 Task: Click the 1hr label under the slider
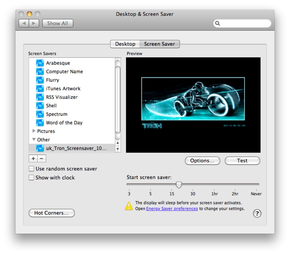pos(215,194)
